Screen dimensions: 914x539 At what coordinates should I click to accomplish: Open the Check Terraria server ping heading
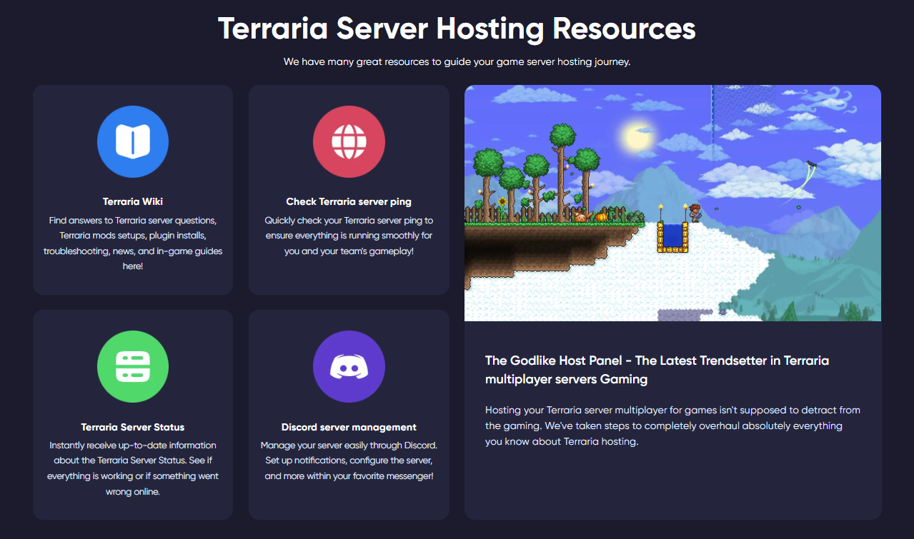click(349, 201)
